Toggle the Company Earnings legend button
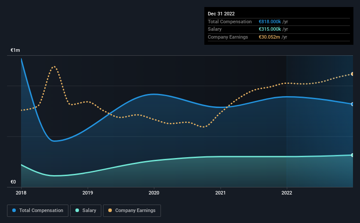Viewport: 360px width, 223px height. [x=132, y=211]
